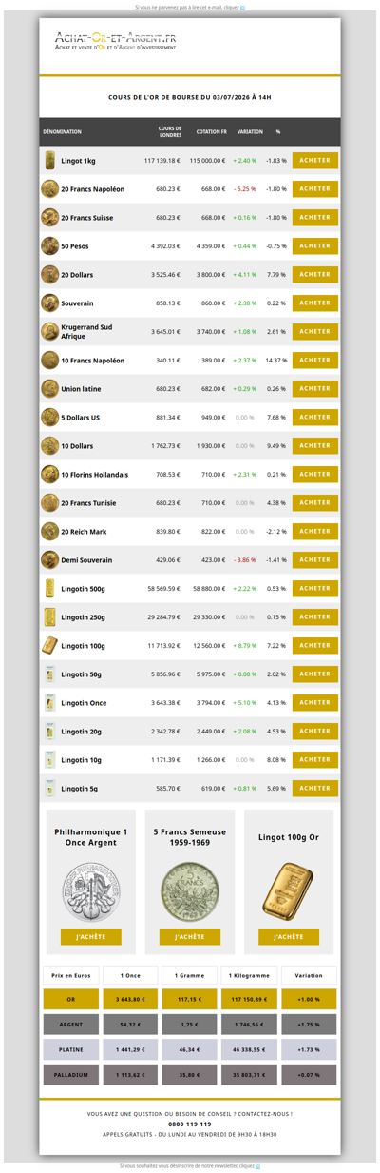Click the Demi Souverain coin icon
The height and width of the screenshot is (1173, 380).
coord(49,560)
